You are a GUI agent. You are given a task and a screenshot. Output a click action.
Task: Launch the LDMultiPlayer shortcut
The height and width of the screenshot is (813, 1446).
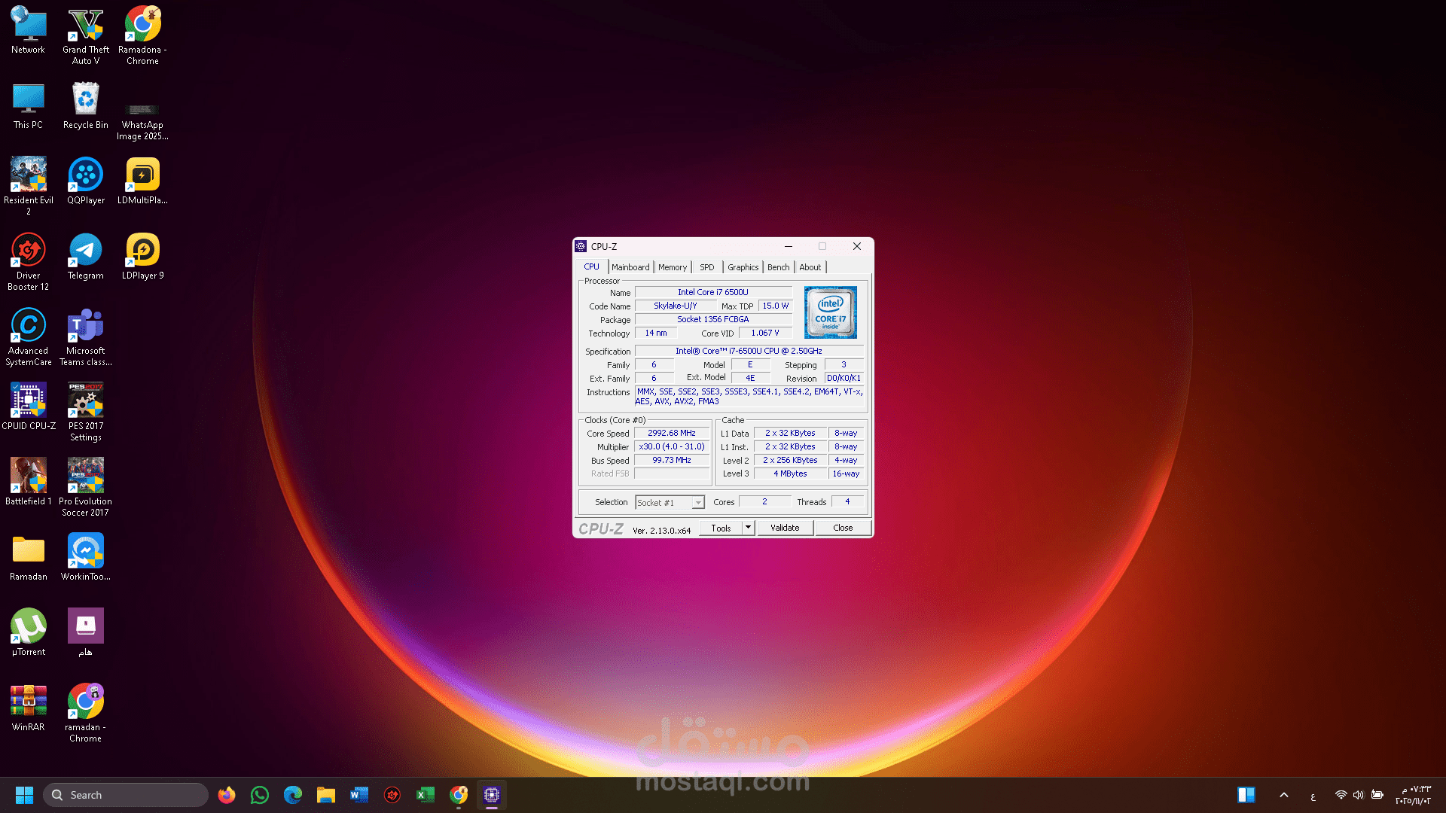point(142,181)
